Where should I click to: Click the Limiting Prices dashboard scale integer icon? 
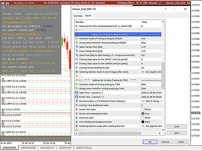click(76, 68)
